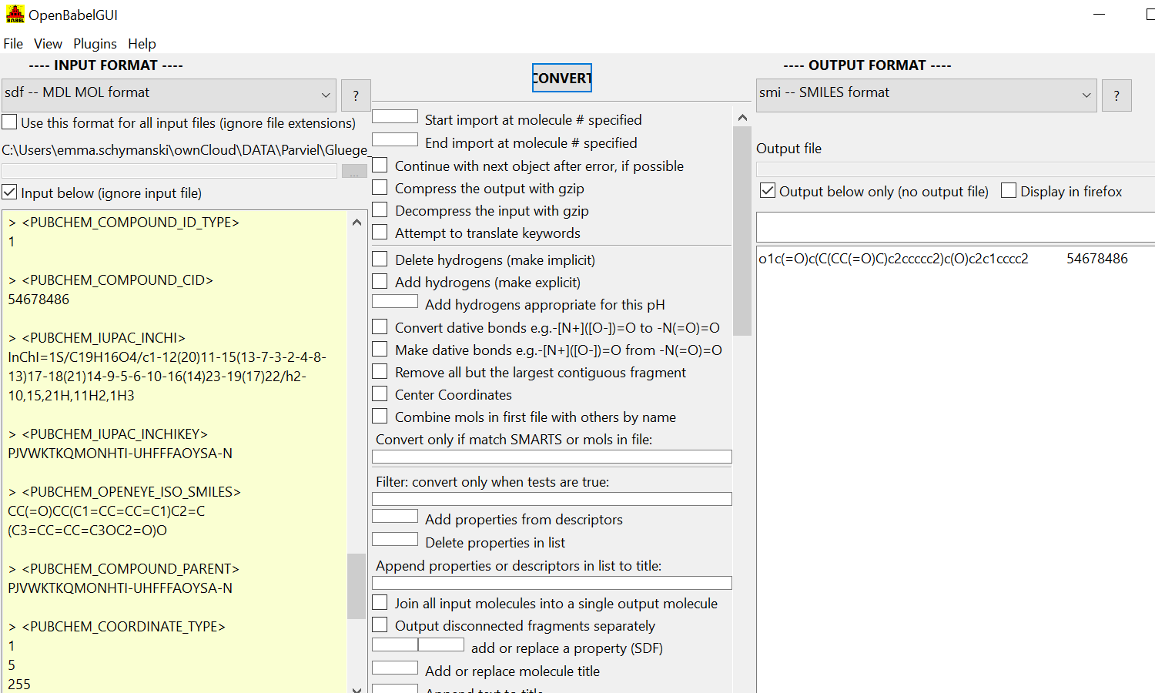The height and width of the screenshot is (693, 1155).
Task: Enable 'Compress the output with gzip'
Action: [x=380, y=187]
